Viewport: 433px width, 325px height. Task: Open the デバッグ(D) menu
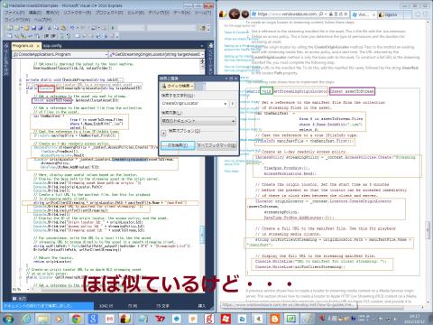click(x=159, y=13)
